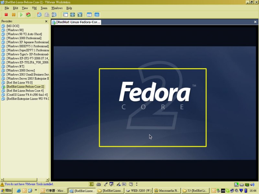Click the VMware Tools warning triangle icon
The image size is (259, 194).
2,184
